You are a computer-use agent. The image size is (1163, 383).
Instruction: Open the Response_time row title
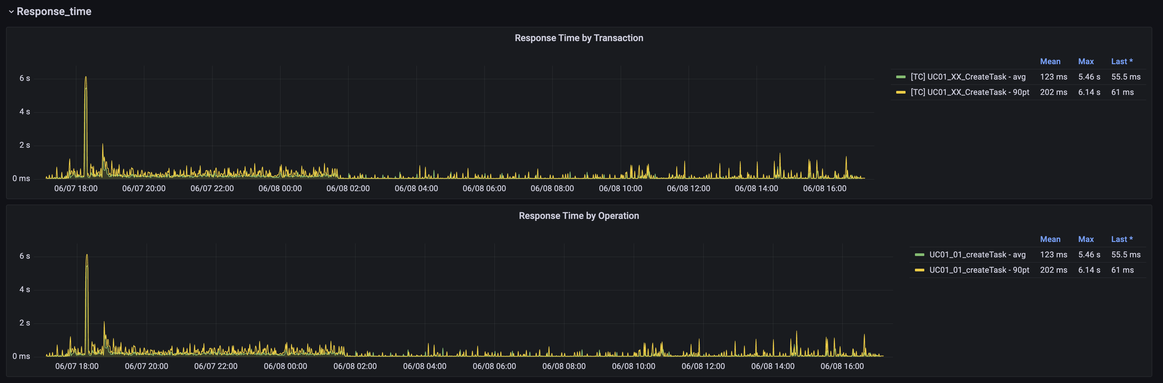click(x=54, y=11)
